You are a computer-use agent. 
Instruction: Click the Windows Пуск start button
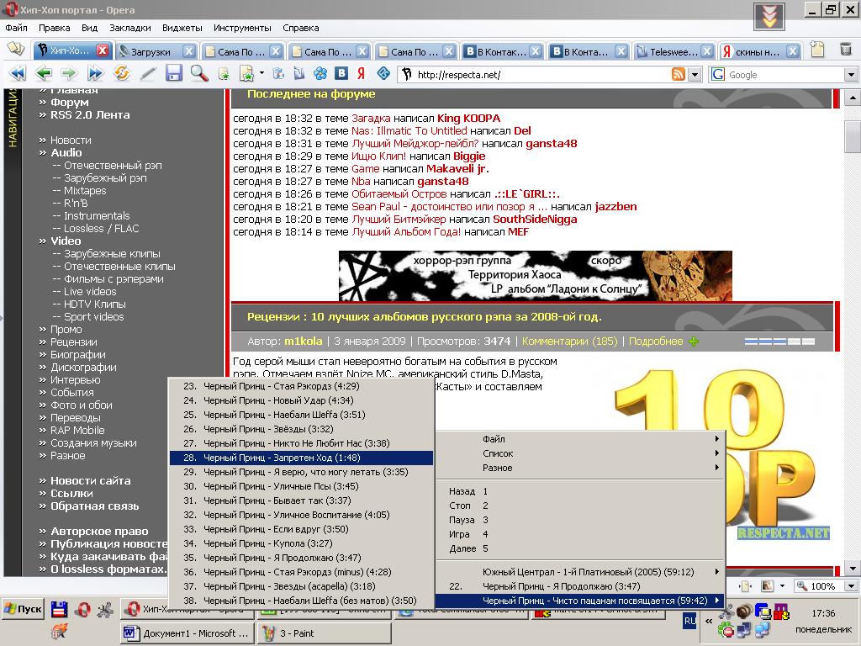pyautogui.click(x=23, y=609)
